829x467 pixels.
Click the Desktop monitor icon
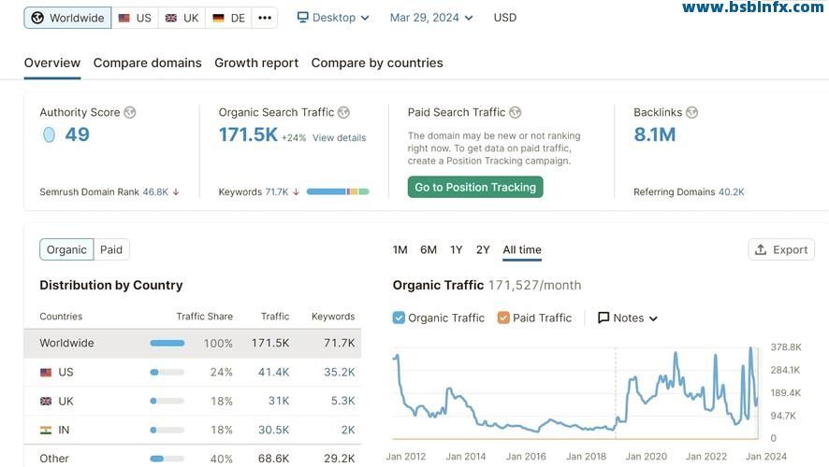click(302, 18)
